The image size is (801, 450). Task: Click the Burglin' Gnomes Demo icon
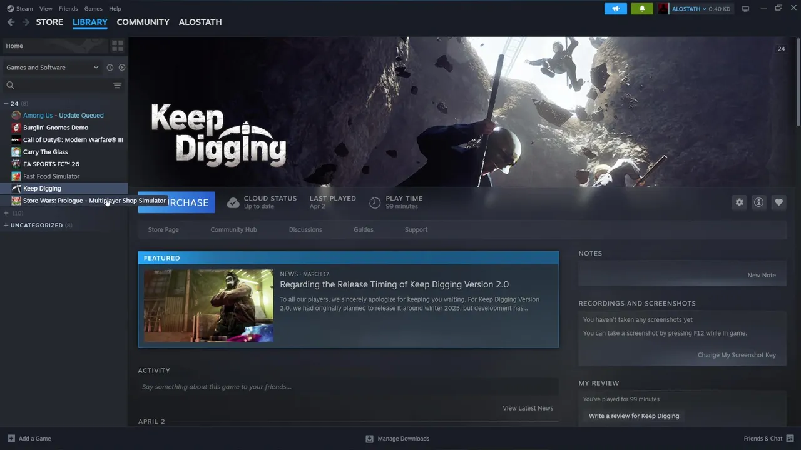16,127
